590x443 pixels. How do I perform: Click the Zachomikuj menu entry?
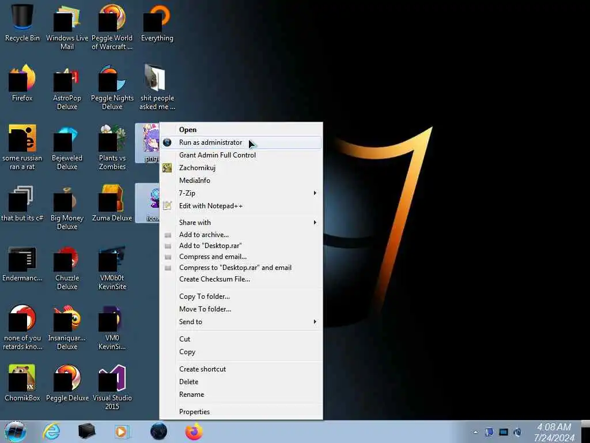coord(241,168)
